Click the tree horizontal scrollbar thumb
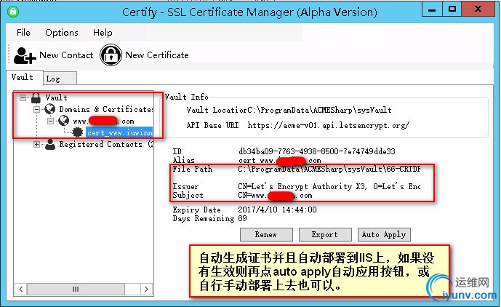 (76, 289)
